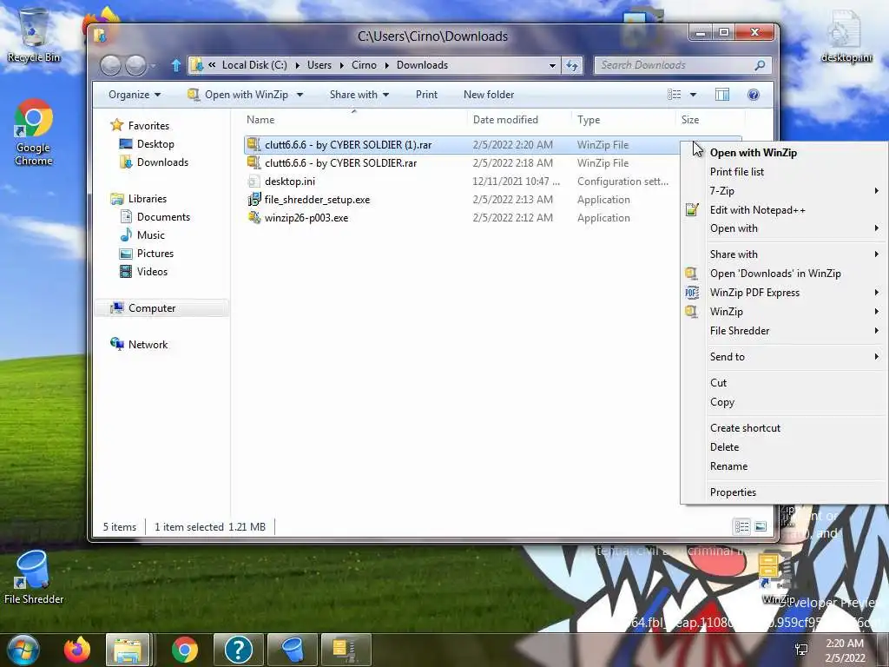
Task: Click the winzip26-p003.exe file icon
Action: point(254,217)
